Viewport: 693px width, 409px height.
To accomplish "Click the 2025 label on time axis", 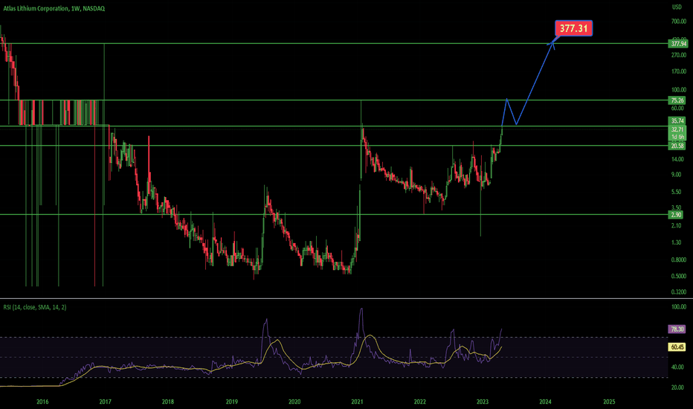I will tap(609, 402).
